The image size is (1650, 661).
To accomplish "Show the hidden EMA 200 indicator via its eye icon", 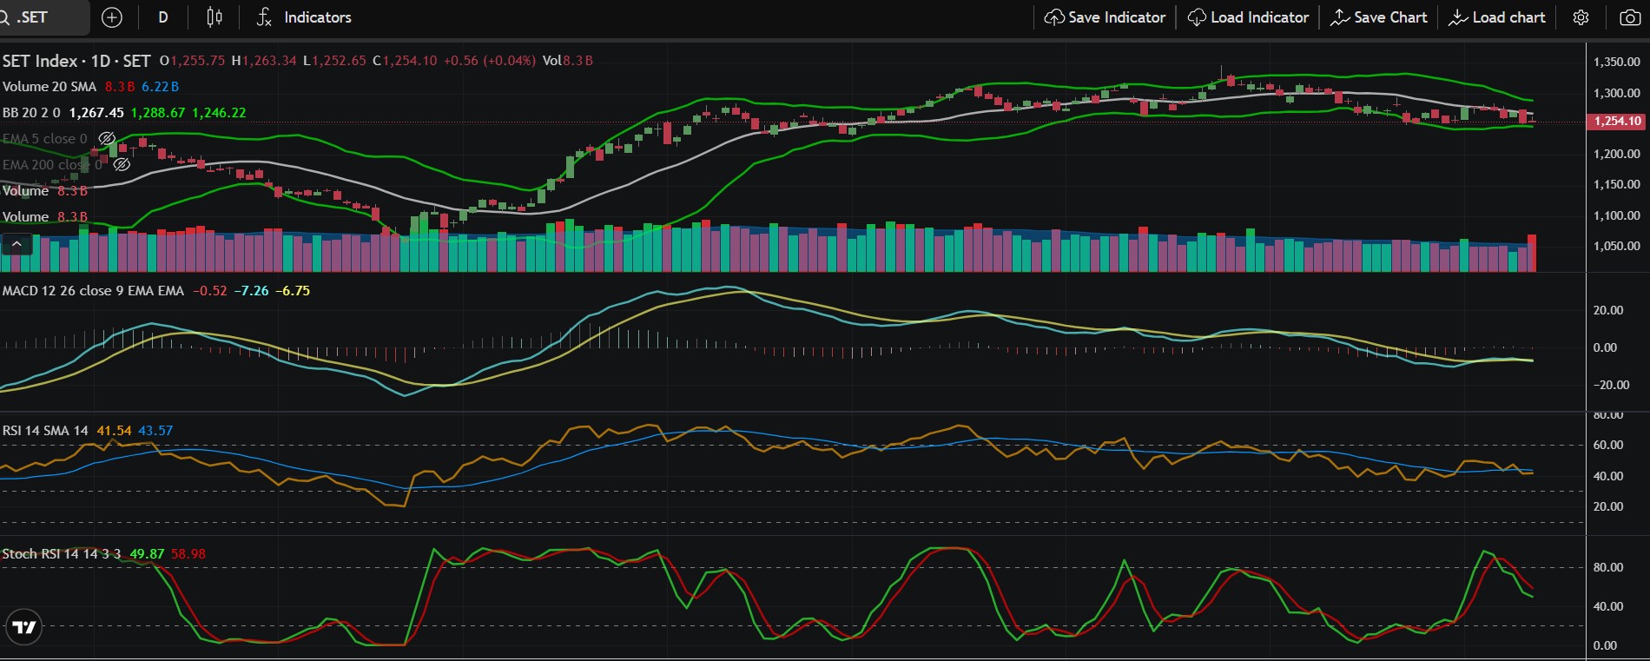I will [122, 165].
